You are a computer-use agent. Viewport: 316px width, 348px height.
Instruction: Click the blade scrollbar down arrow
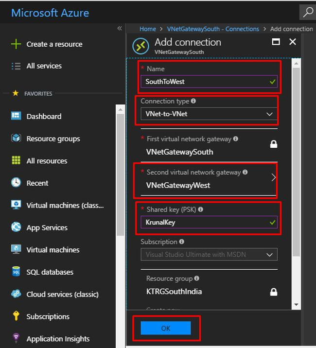click(296, 304)
